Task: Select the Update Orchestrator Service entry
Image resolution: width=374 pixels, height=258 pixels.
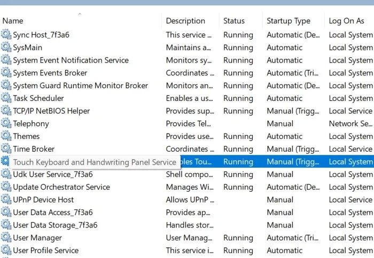Action: pyautogui.click(x=61, y=187)
